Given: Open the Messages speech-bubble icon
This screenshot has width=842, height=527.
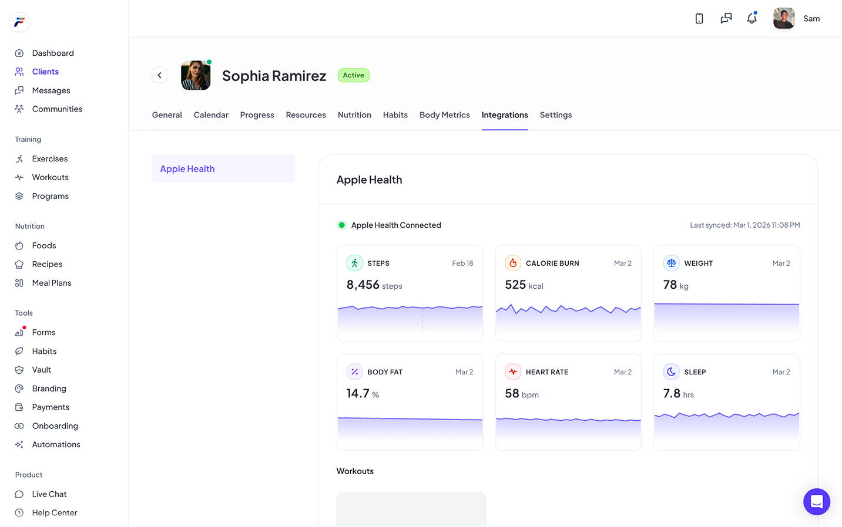Looking at the screenshot, I should [x=20, y=90].
